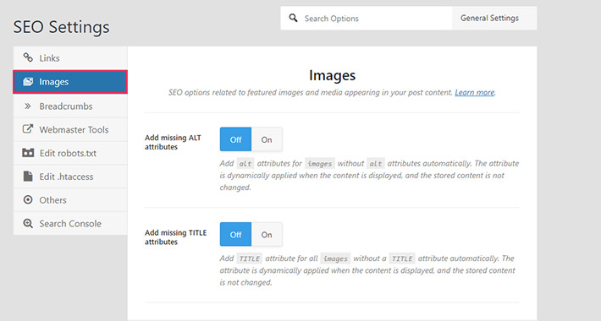Click the Links chain icon in sidebar
The image size is (601, 321).
click(x=28, y=57)
